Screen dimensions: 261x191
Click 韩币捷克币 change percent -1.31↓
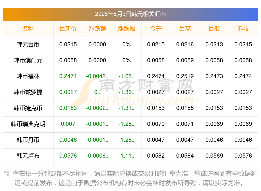click(127, 108)
